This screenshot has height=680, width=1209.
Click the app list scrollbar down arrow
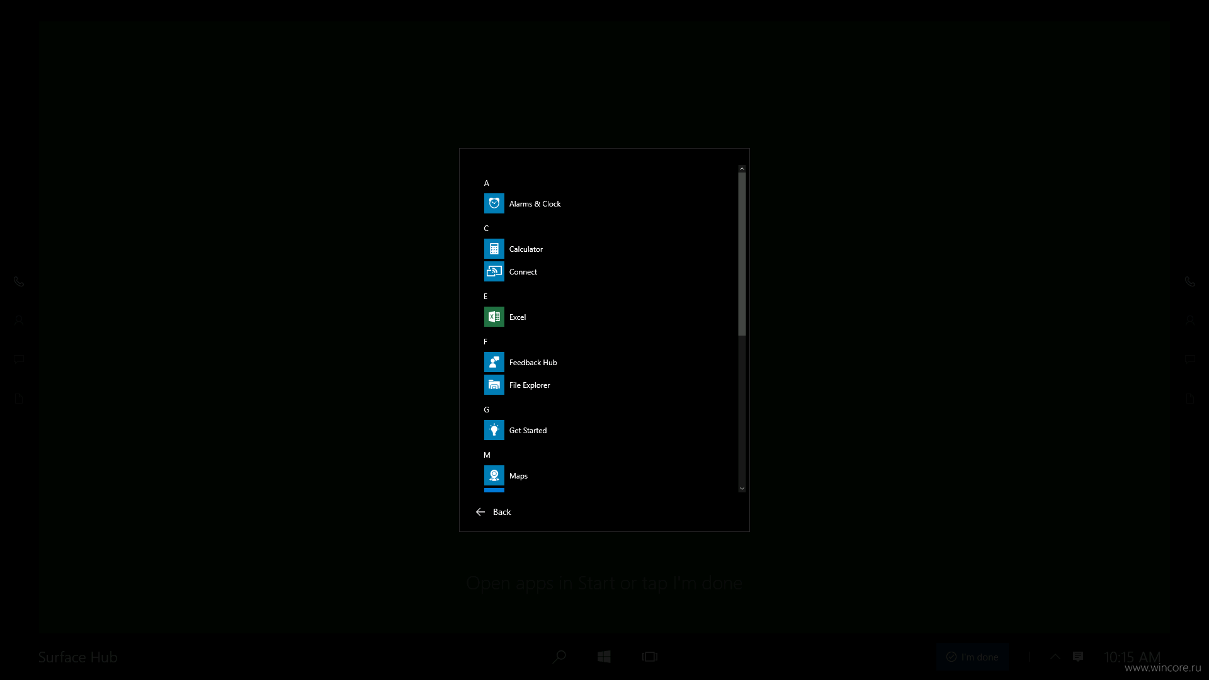742,489
